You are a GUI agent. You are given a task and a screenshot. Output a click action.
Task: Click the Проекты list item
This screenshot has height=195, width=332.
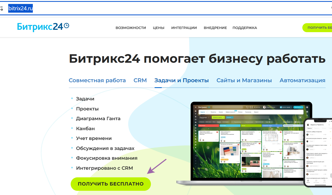87,109
